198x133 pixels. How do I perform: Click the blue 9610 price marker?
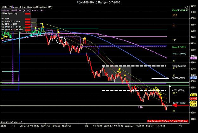193,78
